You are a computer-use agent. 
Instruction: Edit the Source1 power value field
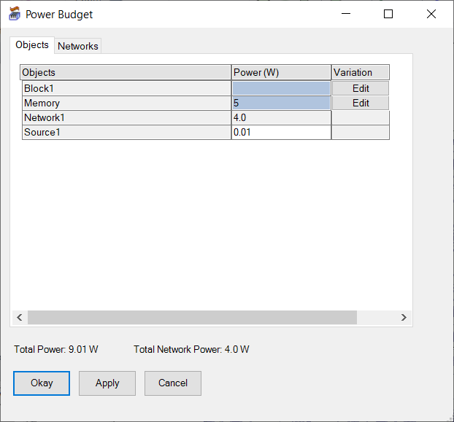coord(281,132)
